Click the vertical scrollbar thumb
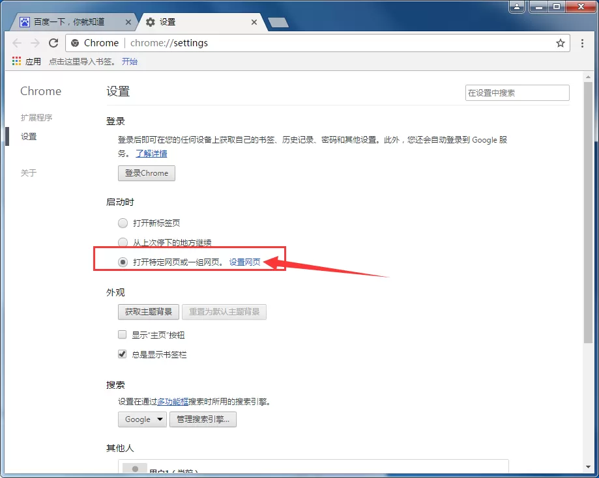 click(588, 212)
